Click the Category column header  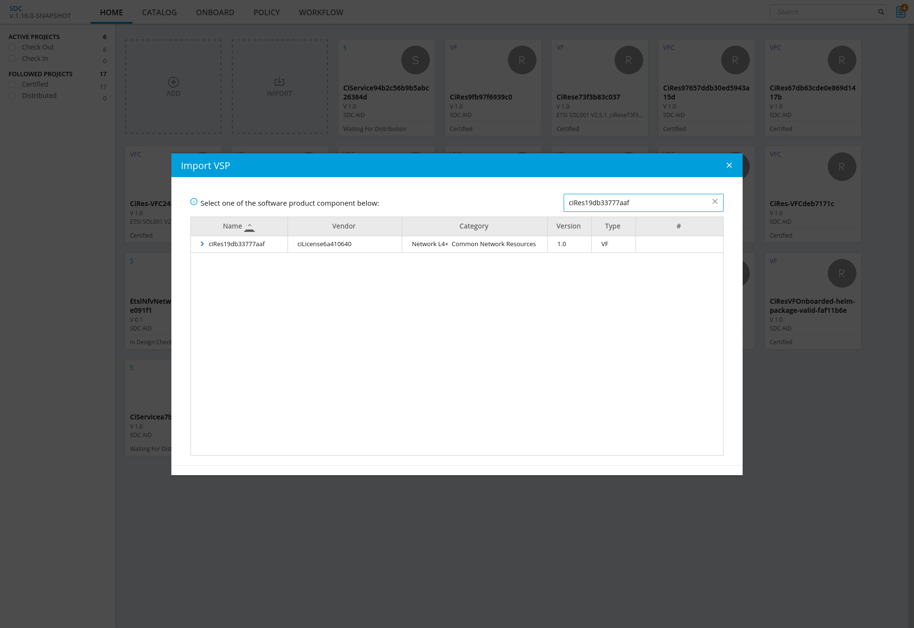[474, 226]
